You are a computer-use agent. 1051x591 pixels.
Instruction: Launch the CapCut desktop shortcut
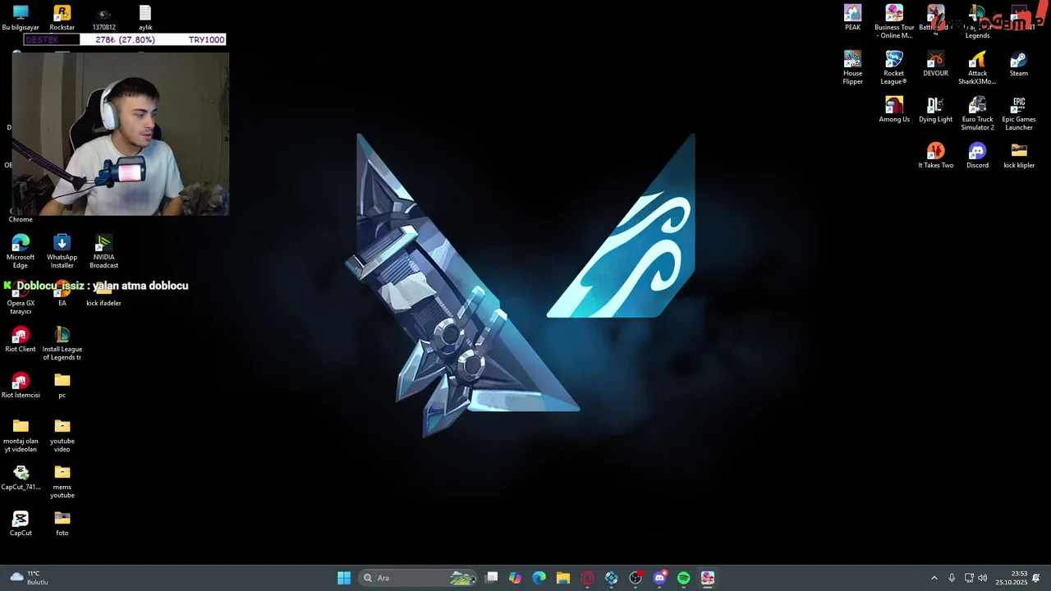coord(21,523)
